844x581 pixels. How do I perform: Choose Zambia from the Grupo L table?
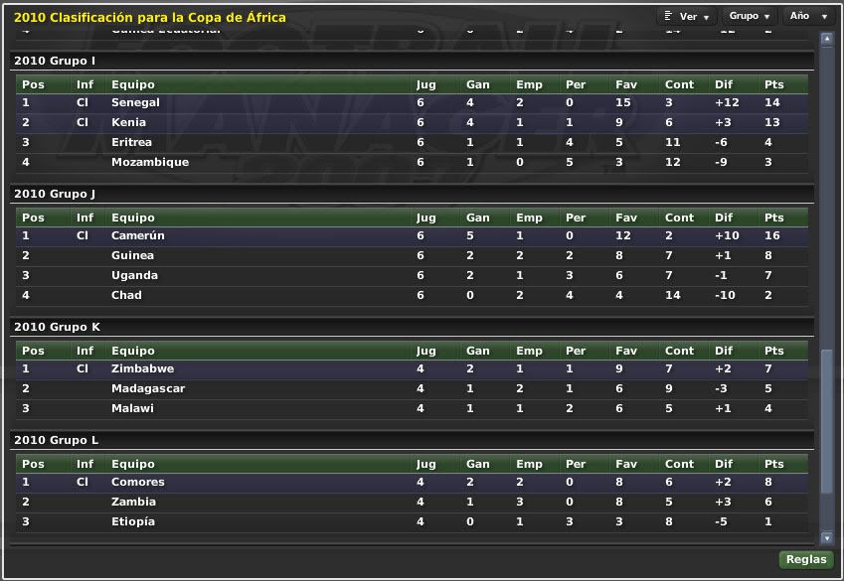point(134,502)
